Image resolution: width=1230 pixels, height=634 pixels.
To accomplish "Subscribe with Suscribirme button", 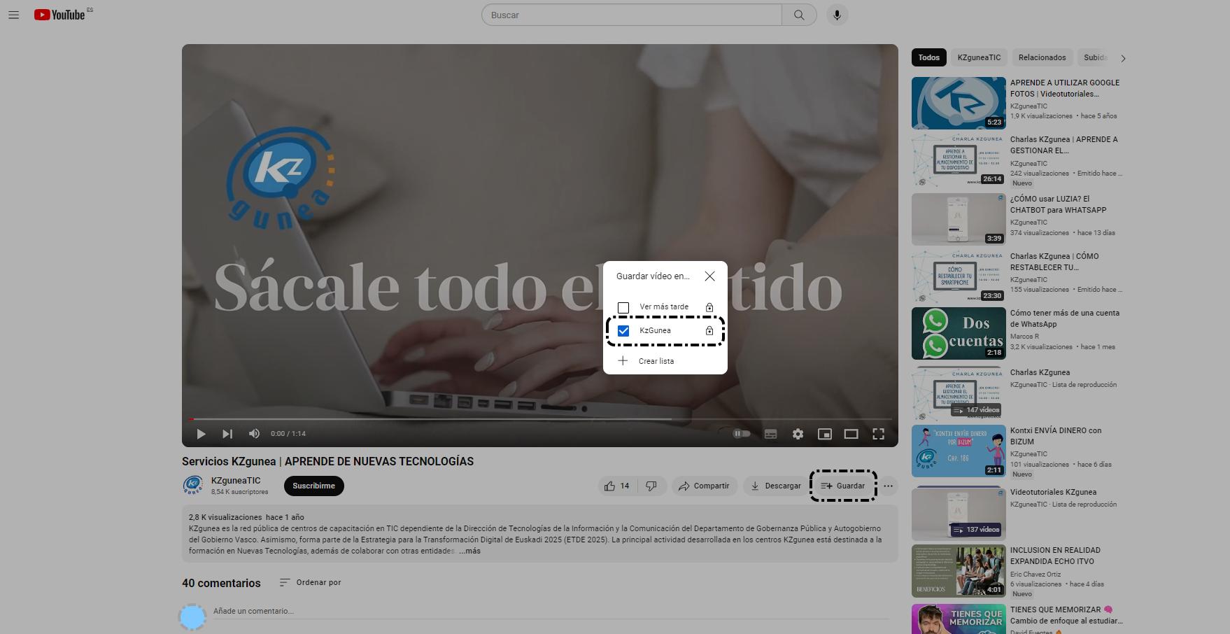I will 313,486.
